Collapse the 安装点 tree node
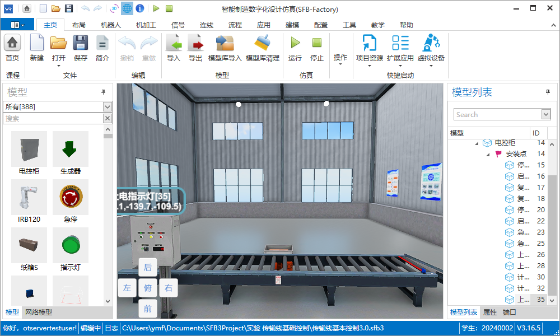The width and height of the screenshot is (560, 336). point(488,155)
